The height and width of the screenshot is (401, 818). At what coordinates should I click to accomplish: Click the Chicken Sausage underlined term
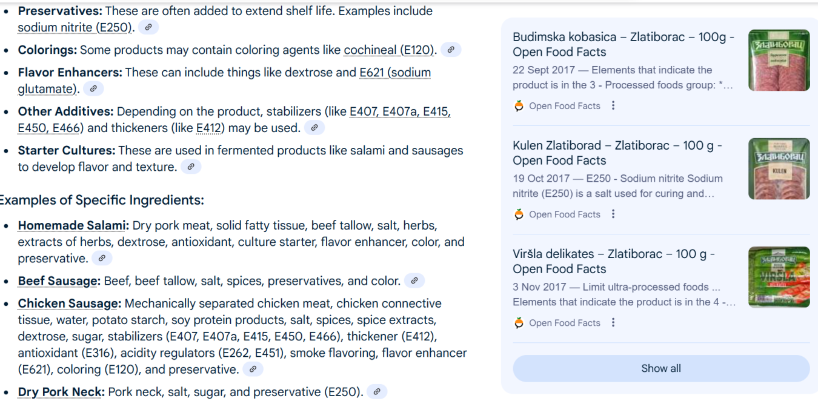pyautogui.click(x=70, y=303)
